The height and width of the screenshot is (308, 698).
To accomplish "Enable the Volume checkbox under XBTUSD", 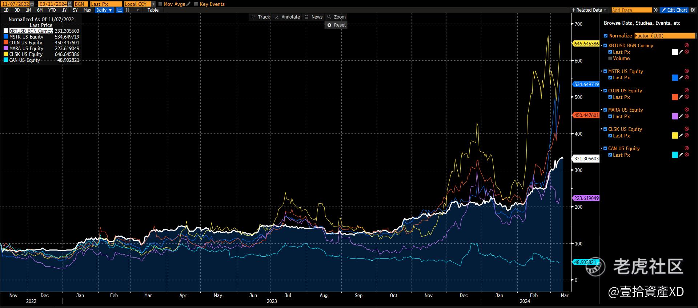I will tap(610, 59).
